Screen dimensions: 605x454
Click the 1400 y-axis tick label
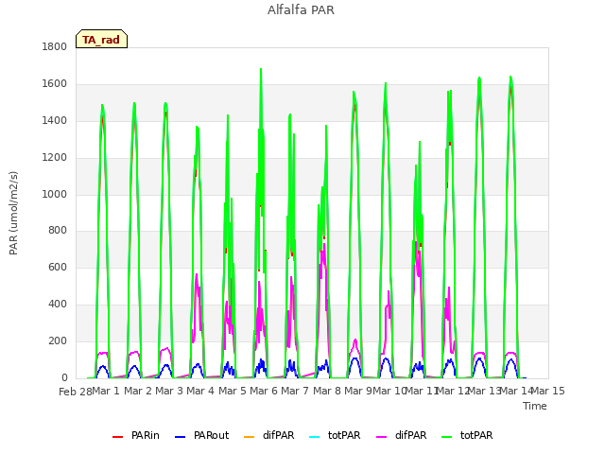55,120
